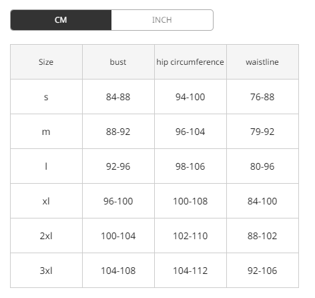This screenshot has height=298, width=315.
Task: Select the size l row label
Action: pyautogui.click(x=46, y=166)
